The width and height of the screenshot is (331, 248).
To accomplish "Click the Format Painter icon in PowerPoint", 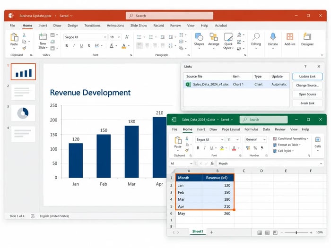I will pos(24,48).
